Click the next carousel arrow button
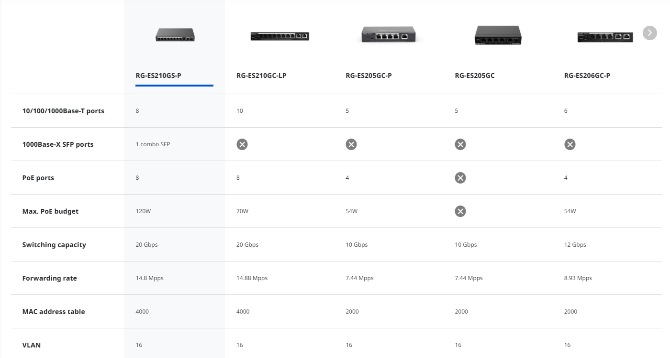The height and width of the screenshot is (358, 670). (649, 33)
